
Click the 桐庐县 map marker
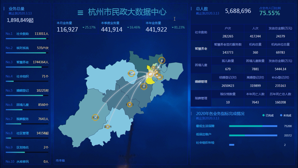(x=130, y=105)
